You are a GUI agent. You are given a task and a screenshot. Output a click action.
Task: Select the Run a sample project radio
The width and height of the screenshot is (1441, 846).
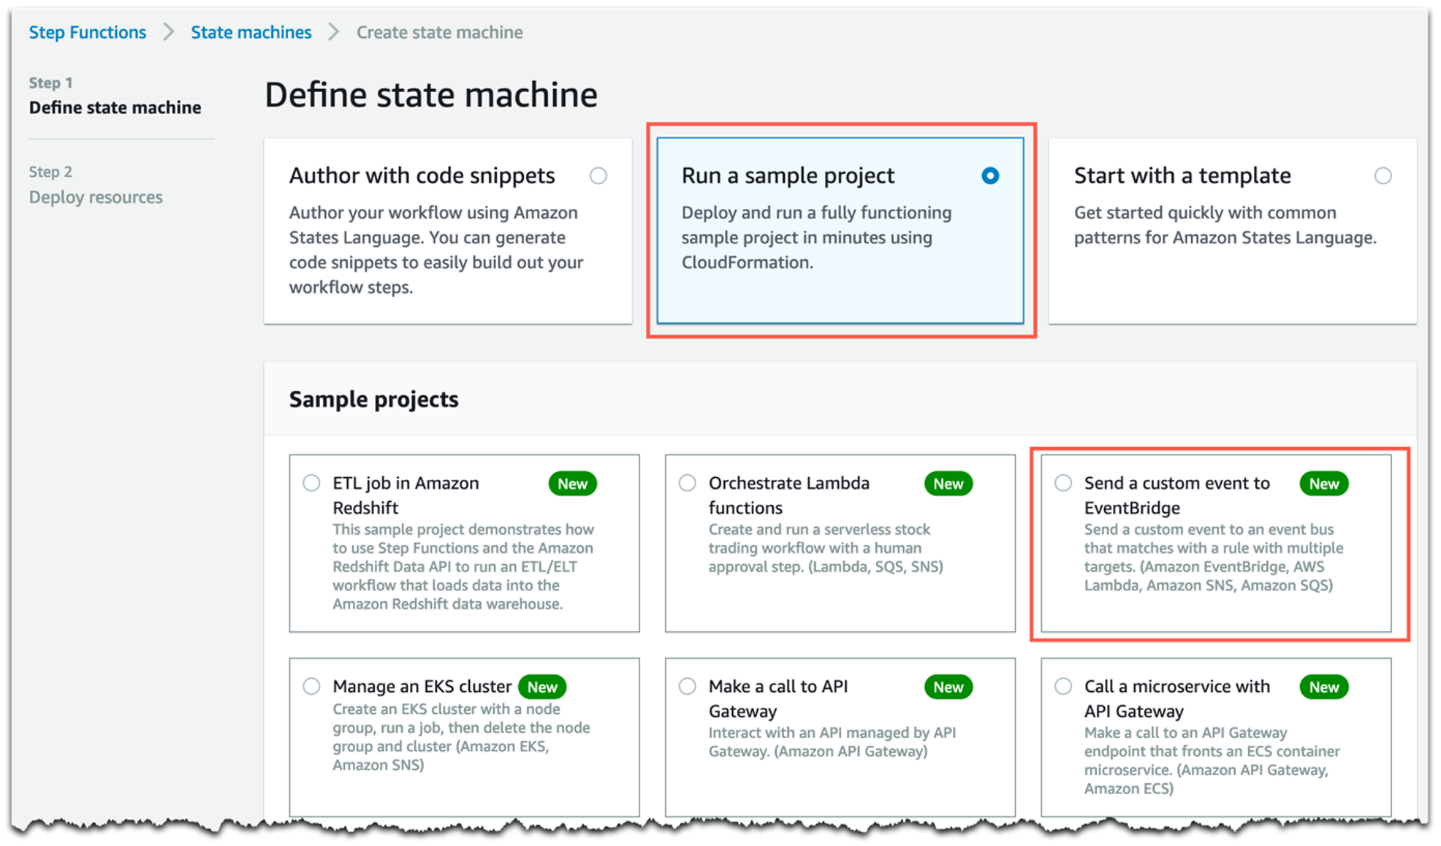(x=989, y=176)
